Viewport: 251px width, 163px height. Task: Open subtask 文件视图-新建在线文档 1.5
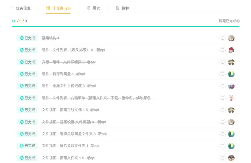point(68,110)
